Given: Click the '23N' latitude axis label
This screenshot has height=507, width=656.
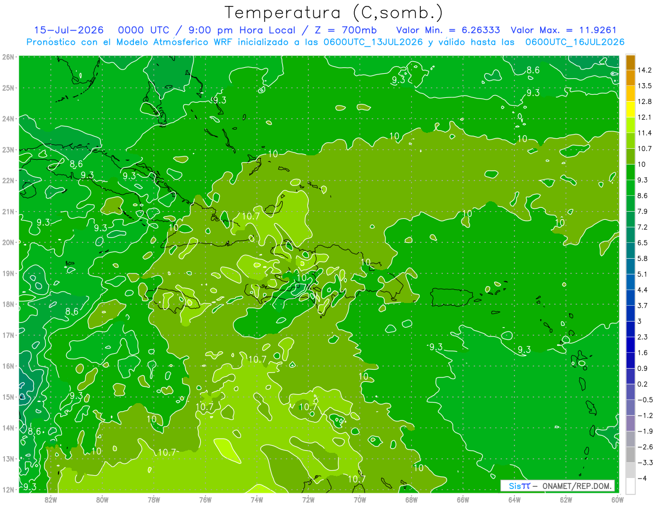Looking at the screenshot, I should click(8, 149).
